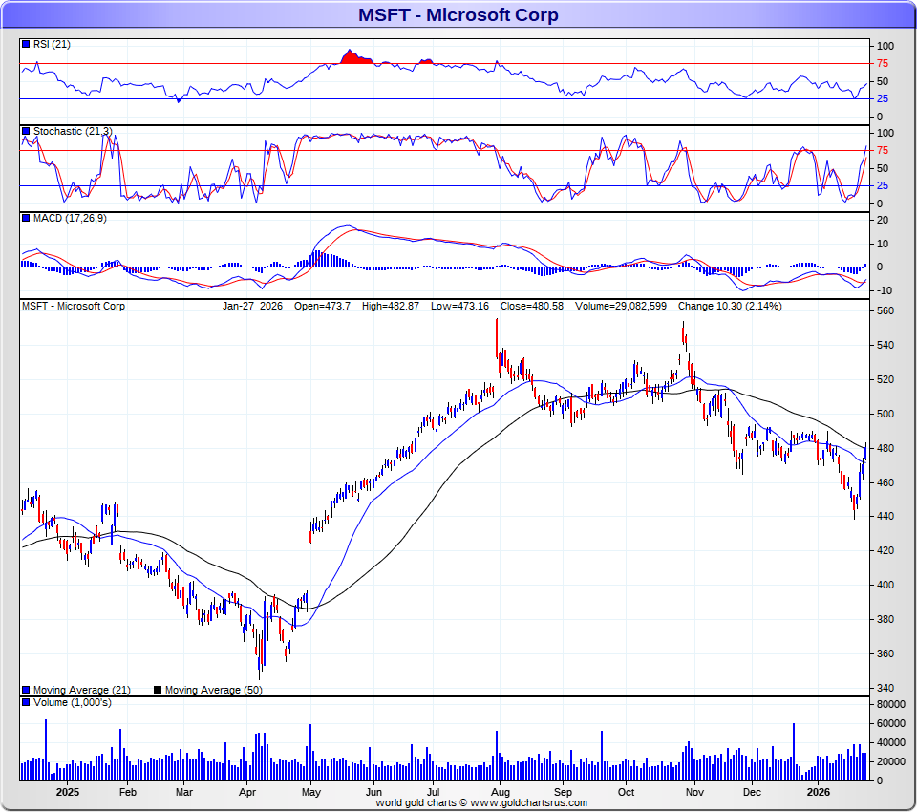The height and width of the screenshot is (812, 917).
Task: Click the Jan-27 2026 date readout
Action: click(252, 306)
